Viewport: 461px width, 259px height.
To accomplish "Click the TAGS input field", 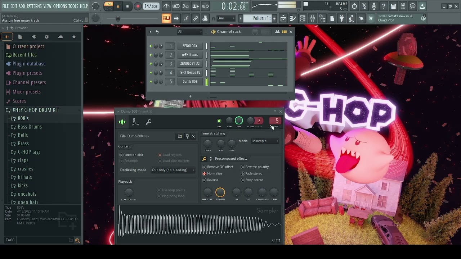I will tap(45, 240).
